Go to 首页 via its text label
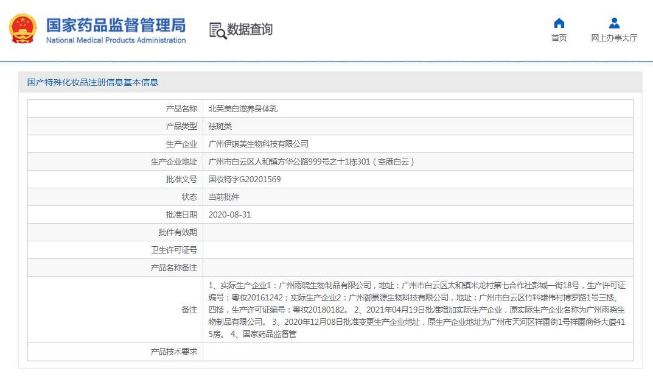Image resolution: width=653 pixels, height=376 pixels. pyautogui.click(x=559, y=38)
